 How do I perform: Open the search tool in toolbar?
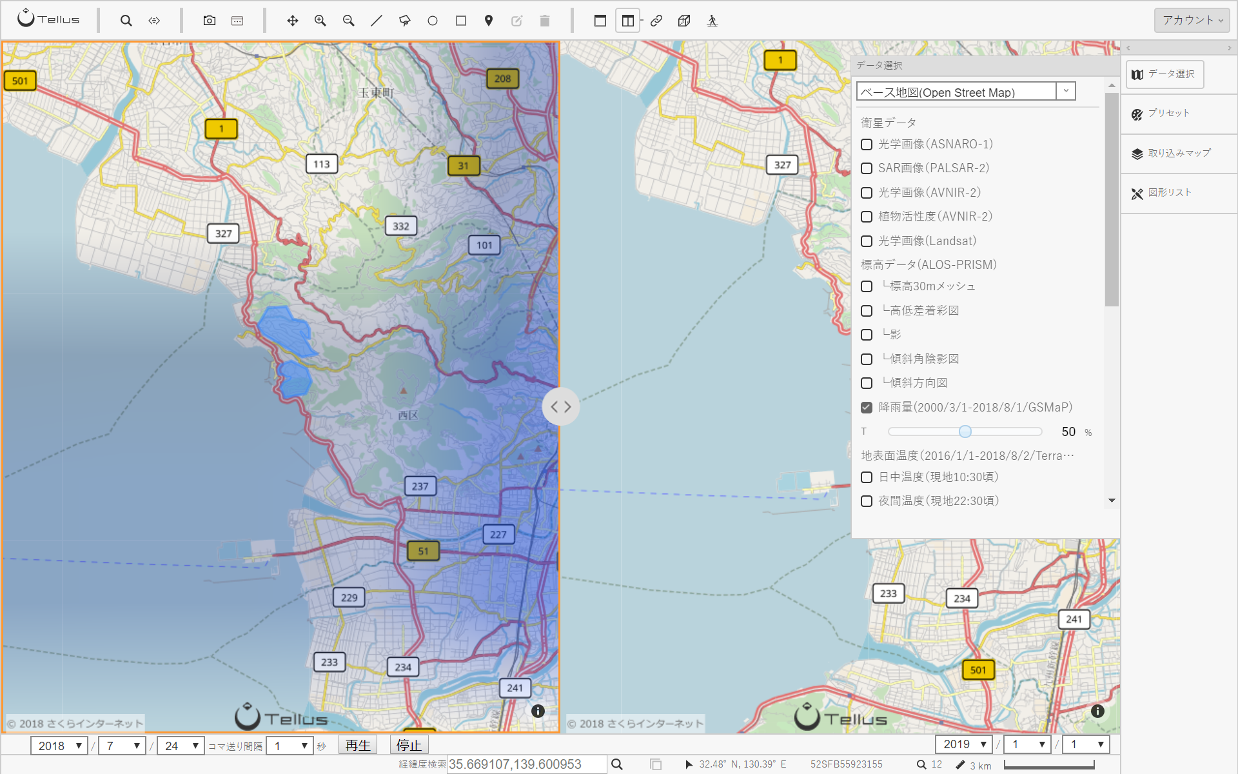coord(126,21)
